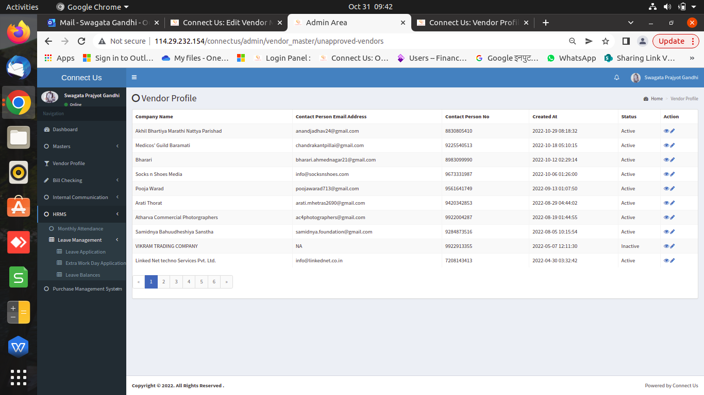Edit Akhil Bhartiya Marathi Nattya Parishad vendor

coord(673,131)
